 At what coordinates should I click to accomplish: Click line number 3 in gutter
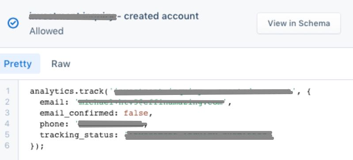[8, 113]
